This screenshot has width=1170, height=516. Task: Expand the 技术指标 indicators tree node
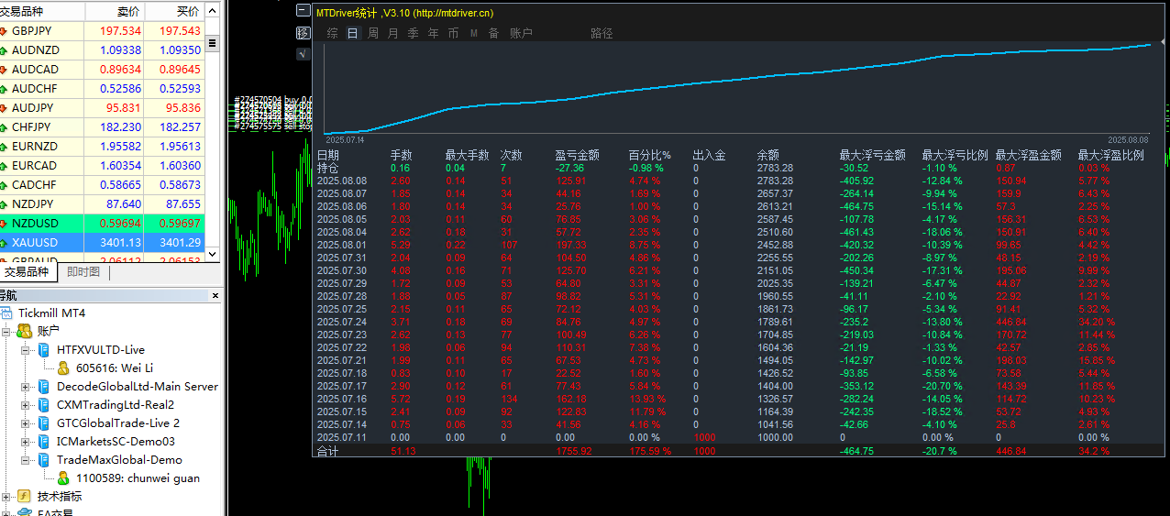pyautogui.click(x=6, y=497)
